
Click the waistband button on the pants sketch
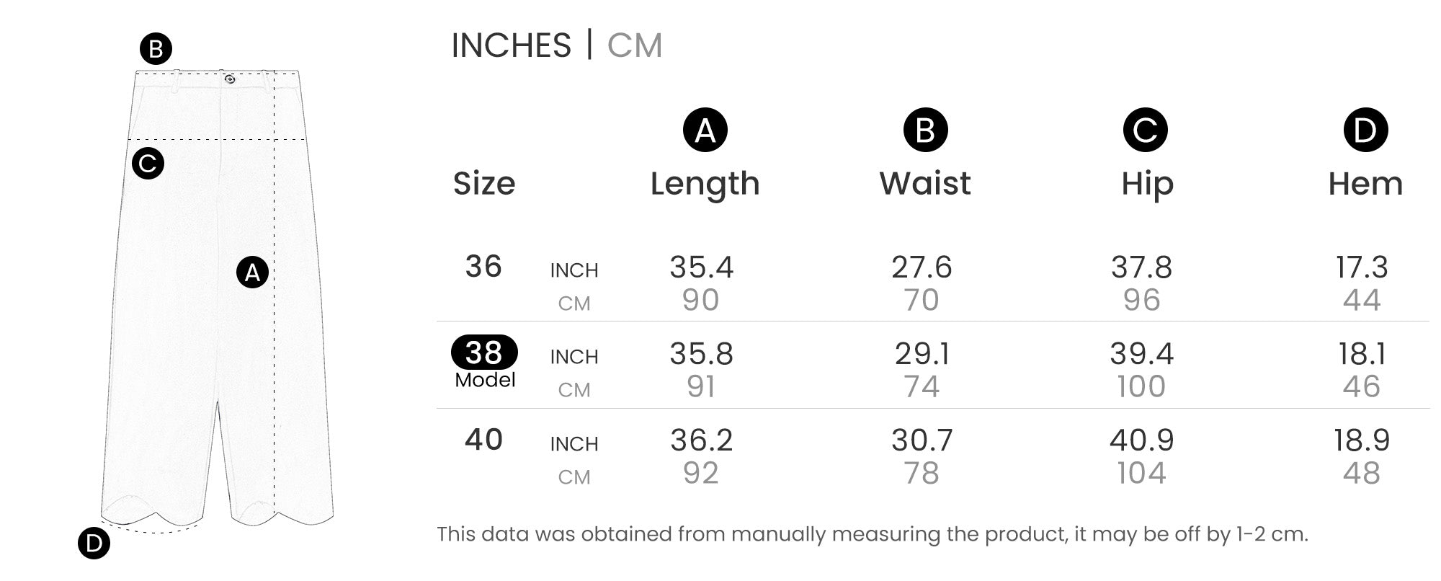pyautogui.click(x=230, y=79)
